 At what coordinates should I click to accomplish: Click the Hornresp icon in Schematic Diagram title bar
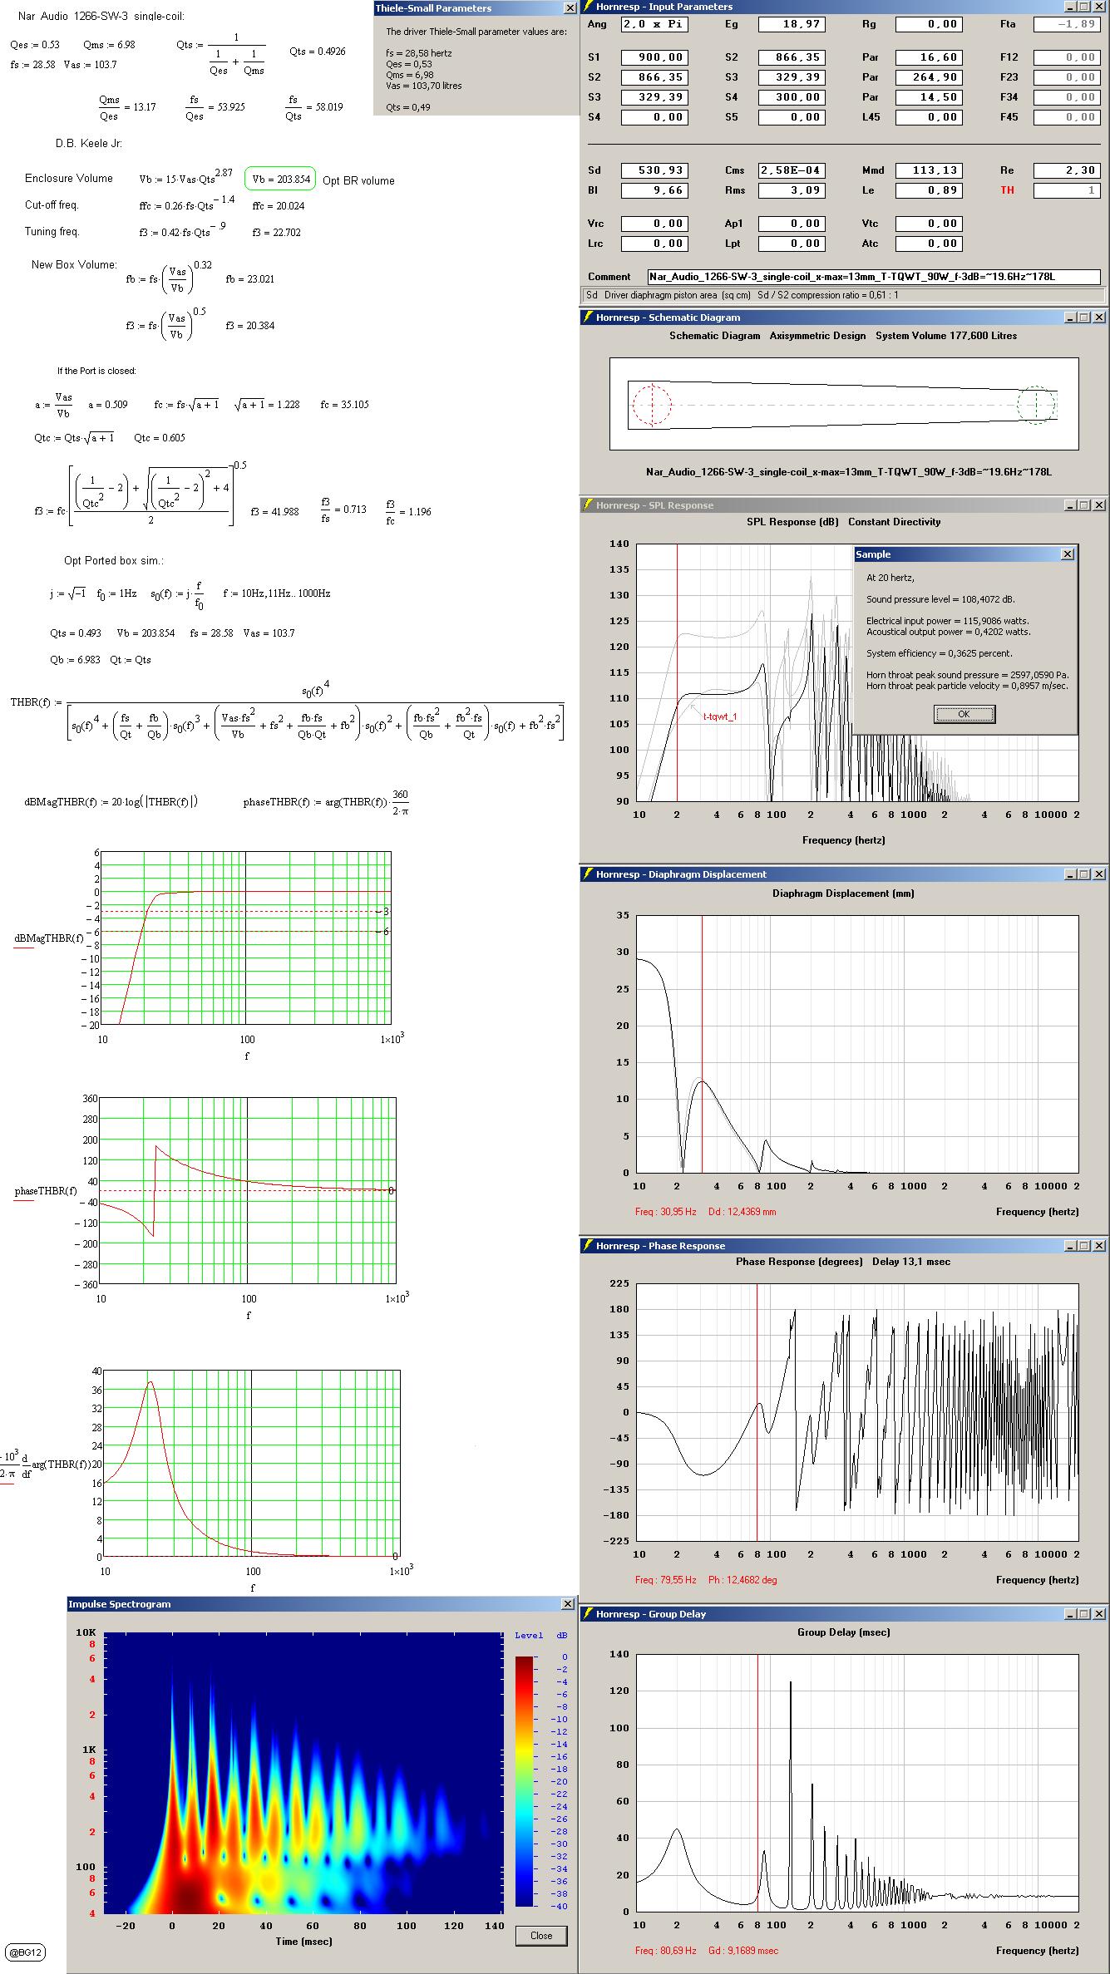coord(587,317)
